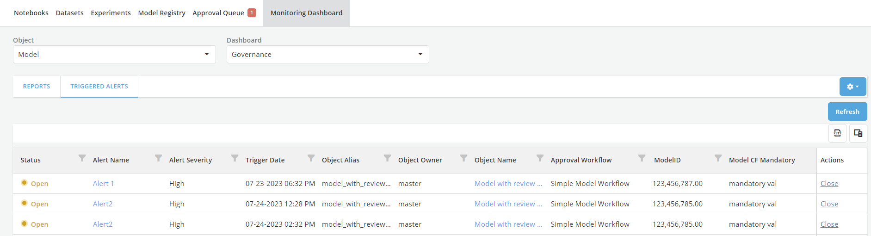Go to Approval Queue menu

pos(218,13)
